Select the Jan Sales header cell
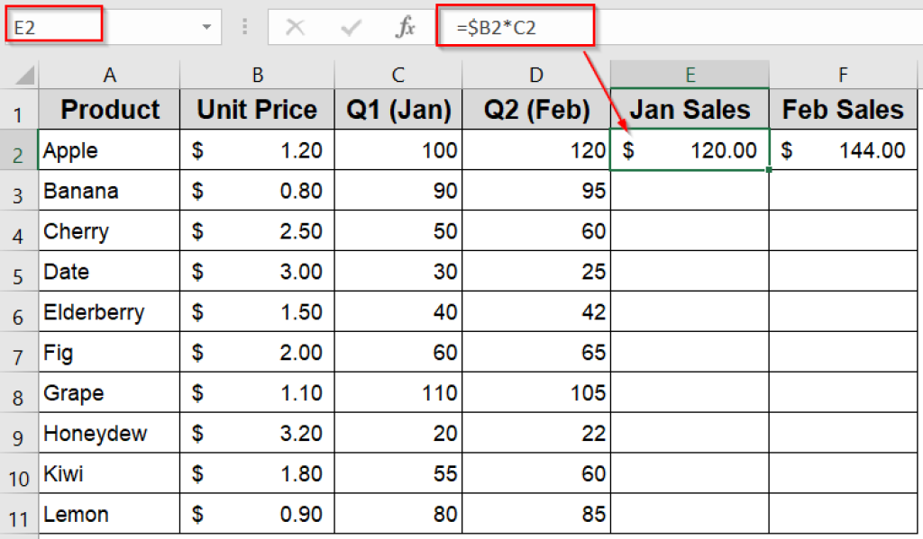Viewport: 923px width, 539px height. point(689,109)
